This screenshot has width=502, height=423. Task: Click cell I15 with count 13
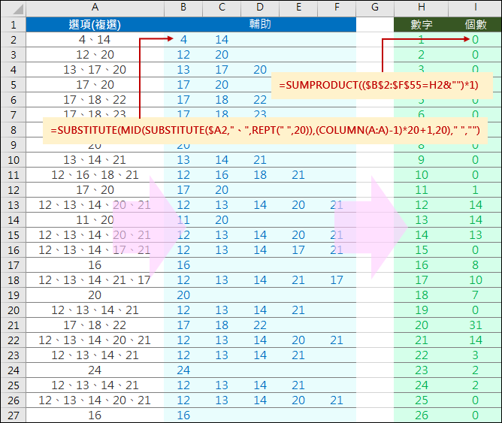(475, 235)
